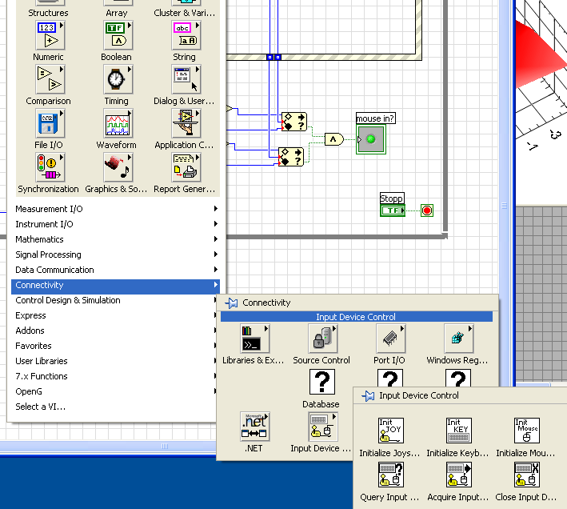Viewport: 567px width, 509px height.
Task: Open the Comparison functions palette
Action: [x=50, y=79]
